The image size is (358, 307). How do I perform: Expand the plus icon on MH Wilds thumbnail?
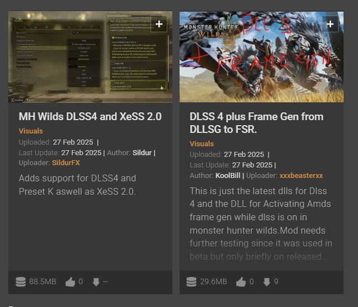click(x=159, y=24)
